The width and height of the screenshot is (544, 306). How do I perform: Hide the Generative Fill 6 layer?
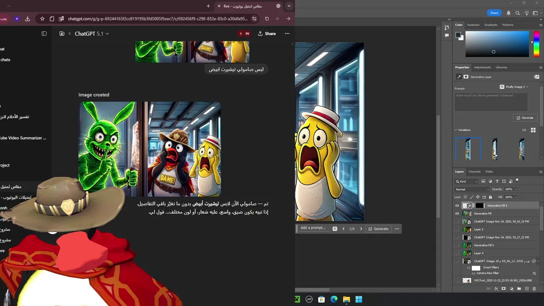457,206
